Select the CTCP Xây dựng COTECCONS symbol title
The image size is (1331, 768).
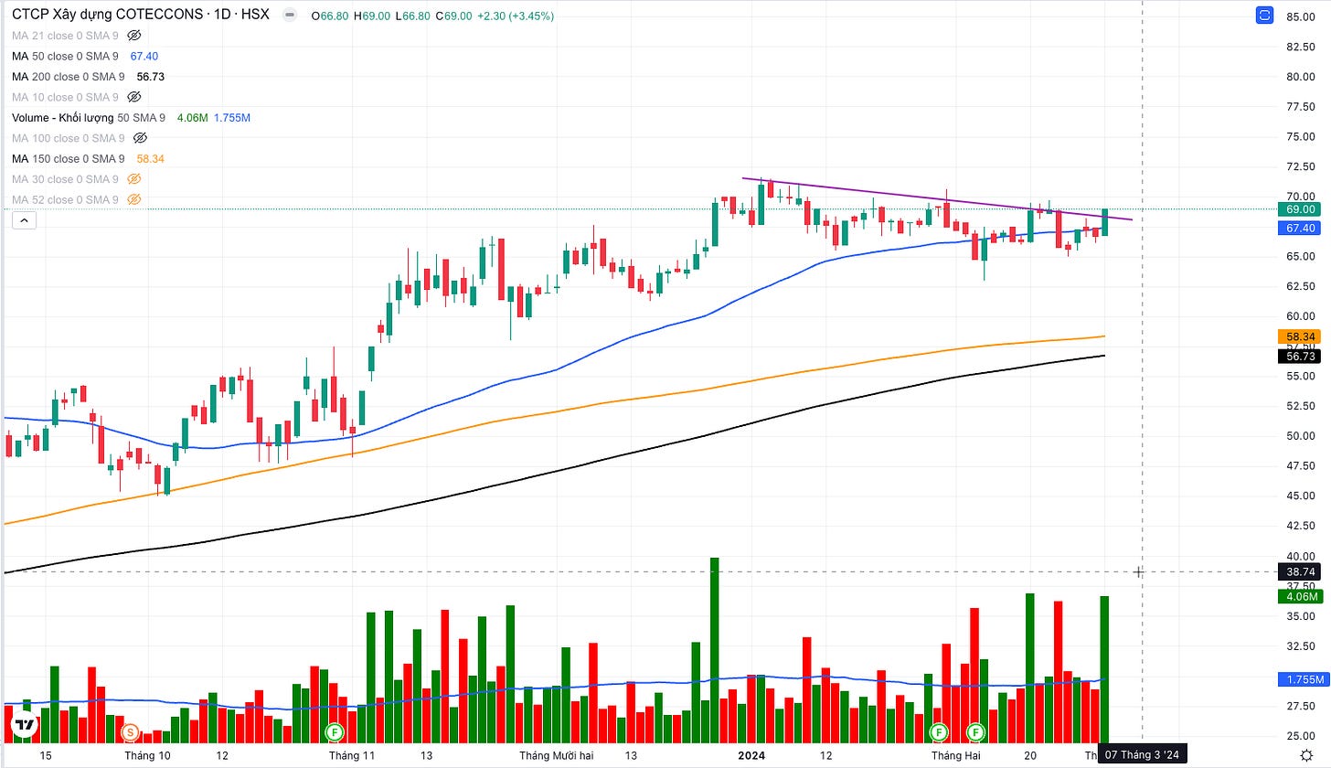point(141,16)
